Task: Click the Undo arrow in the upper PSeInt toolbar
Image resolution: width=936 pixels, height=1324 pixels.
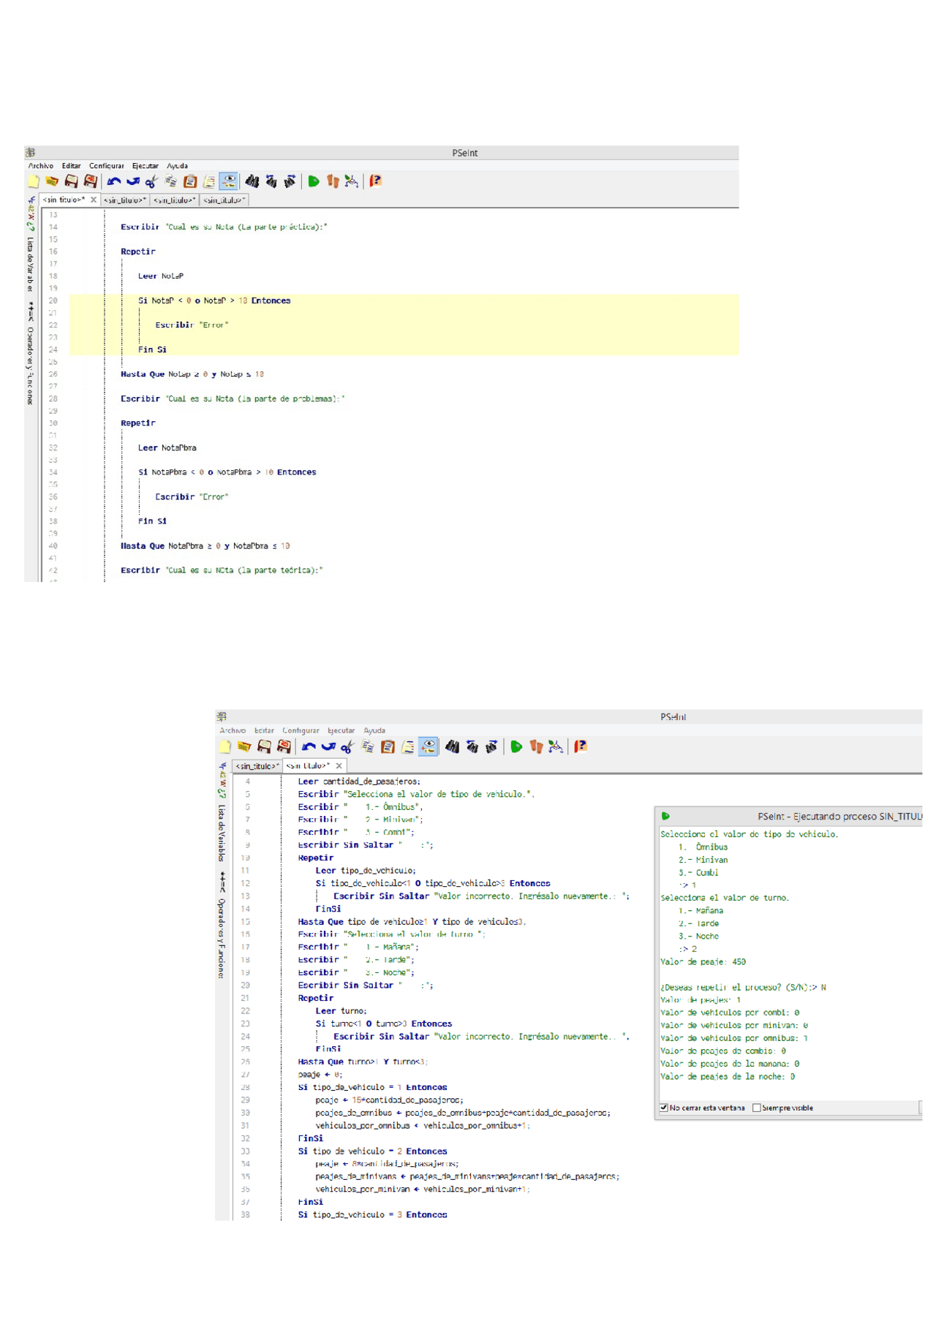Action: click(x=114, y=181)
